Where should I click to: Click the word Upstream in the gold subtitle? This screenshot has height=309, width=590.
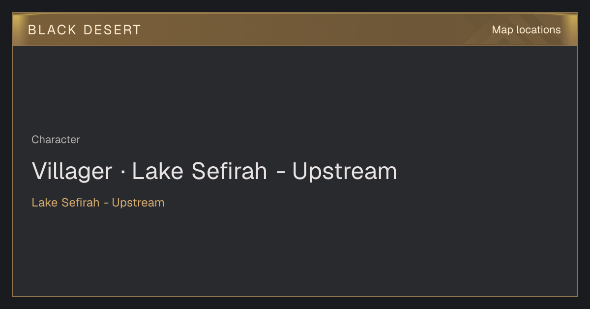coord(138,203)
